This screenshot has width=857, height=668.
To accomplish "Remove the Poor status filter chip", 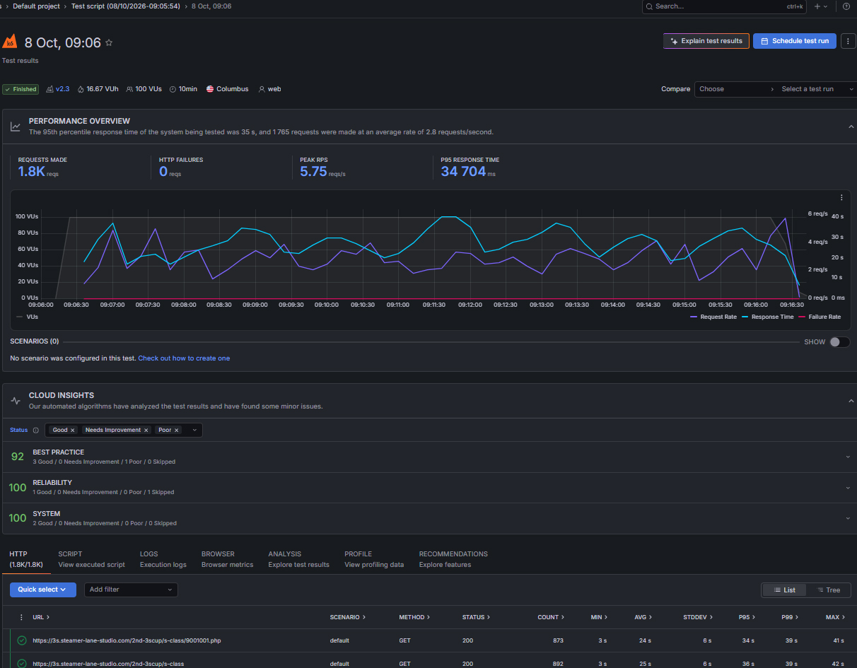I will pos(177,430).
